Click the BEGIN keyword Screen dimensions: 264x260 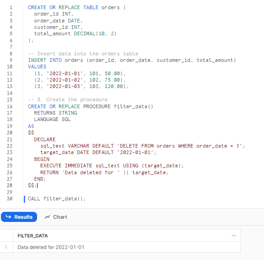[42, 159]
